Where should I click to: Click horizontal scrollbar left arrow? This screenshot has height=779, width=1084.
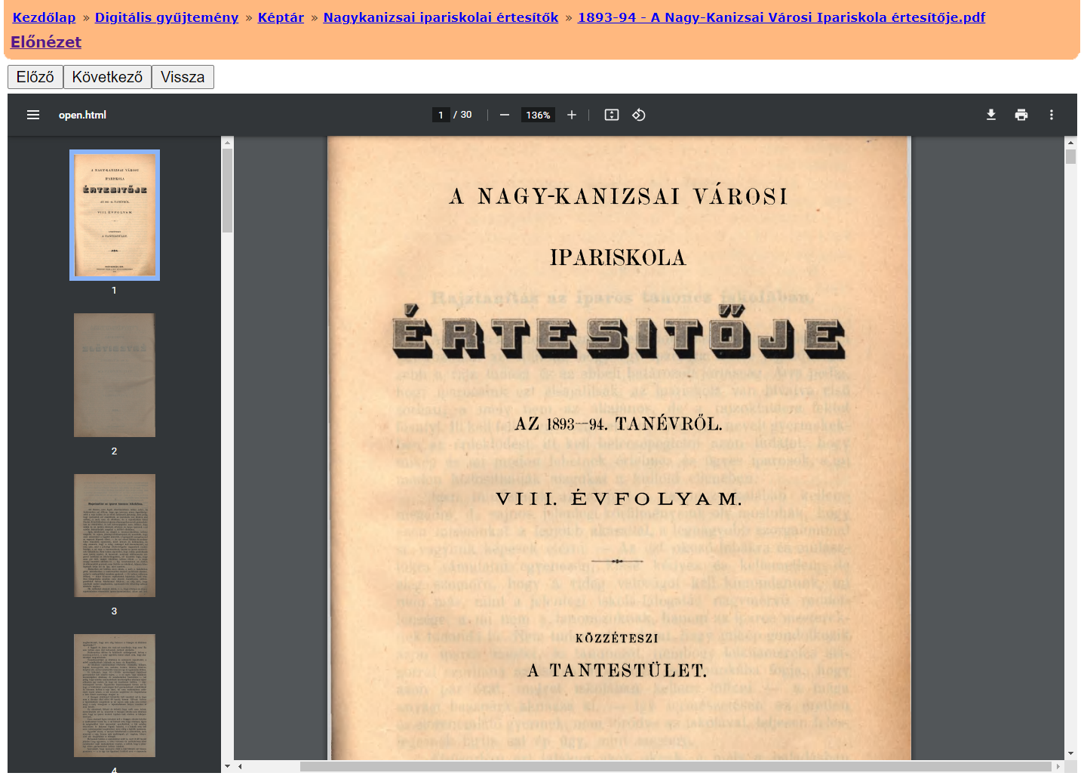240,766
